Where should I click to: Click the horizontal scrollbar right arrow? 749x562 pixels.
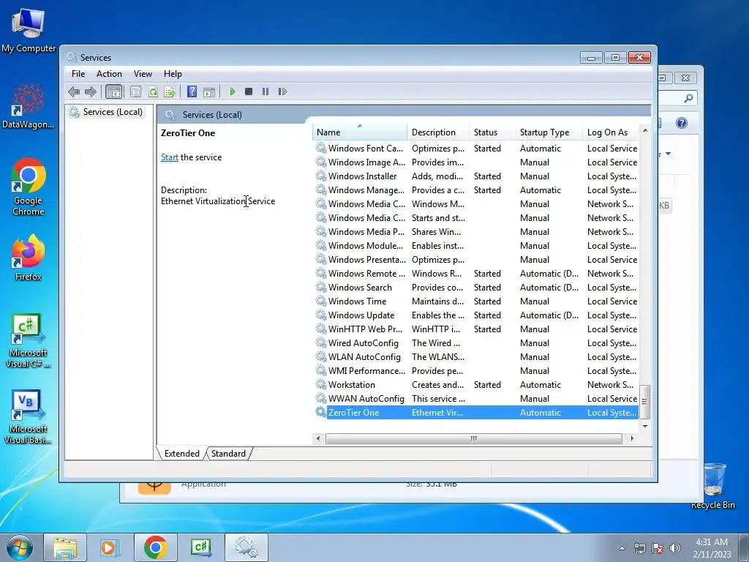click(632, 438)
